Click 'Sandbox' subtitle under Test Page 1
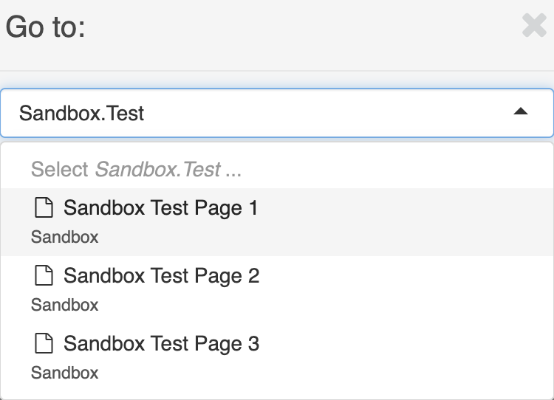Screen dimensions: 554x400 tap(64, 237)
